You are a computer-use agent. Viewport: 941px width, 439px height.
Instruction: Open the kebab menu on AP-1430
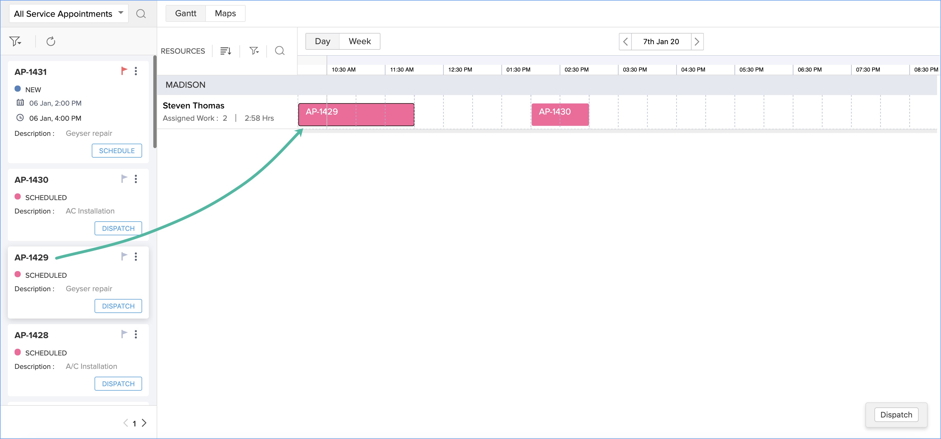coord(136,179)
